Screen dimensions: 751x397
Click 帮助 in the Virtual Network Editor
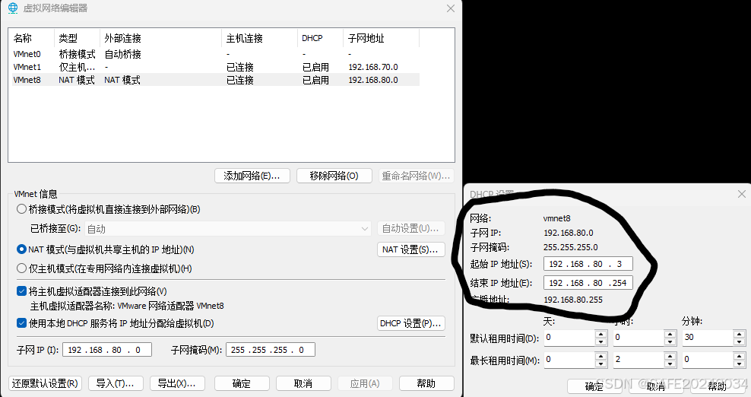426,383
